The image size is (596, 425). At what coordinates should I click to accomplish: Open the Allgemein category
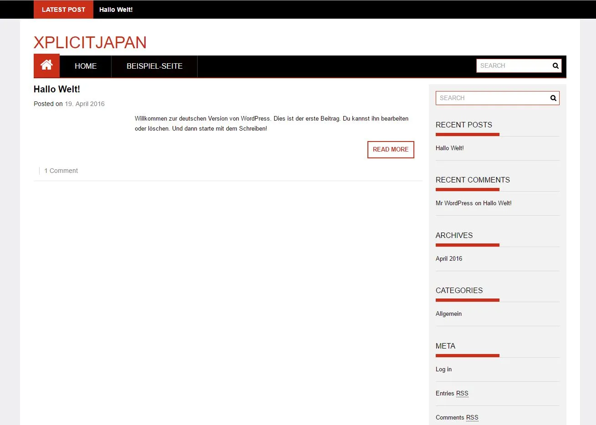point(448,314)
